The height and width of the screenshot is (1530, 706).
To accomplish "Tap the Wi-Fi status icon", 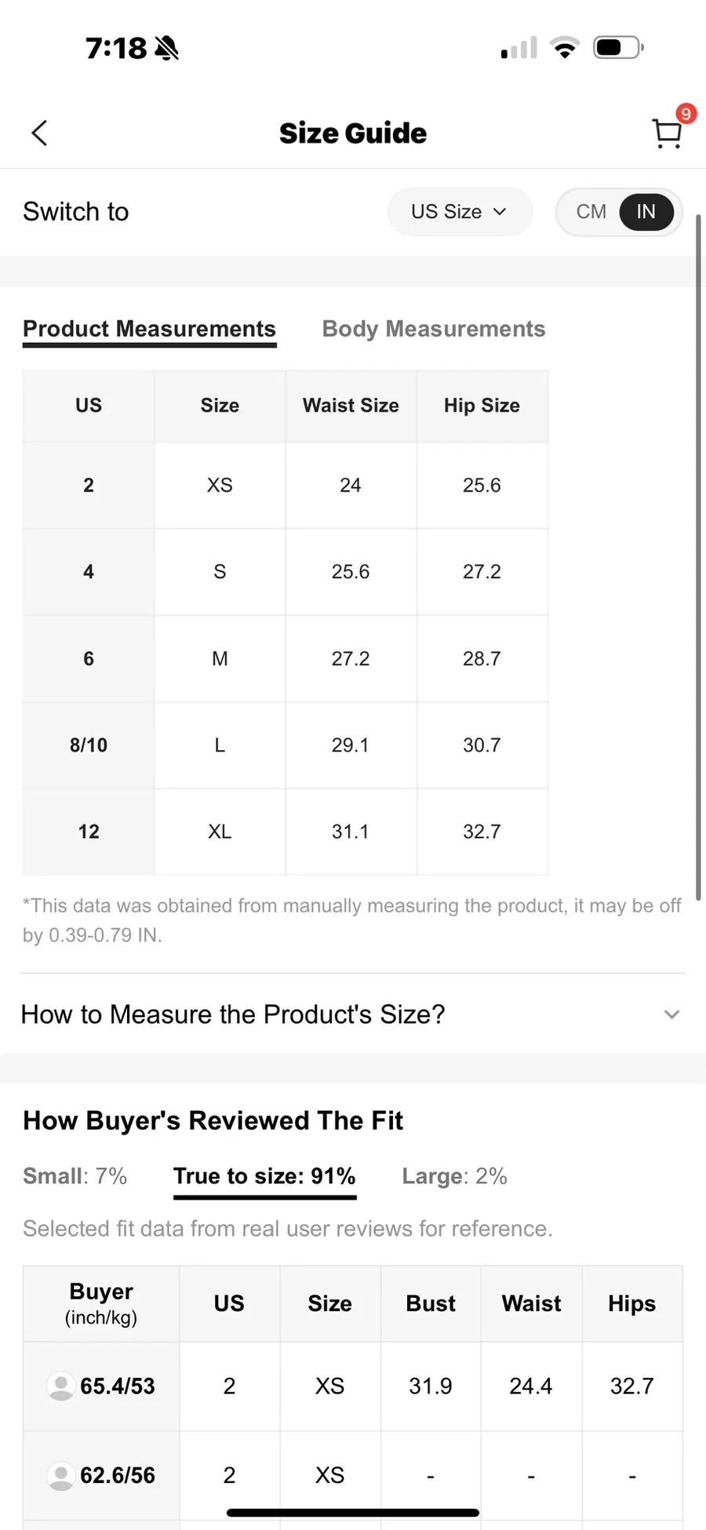I will [565, 48].
